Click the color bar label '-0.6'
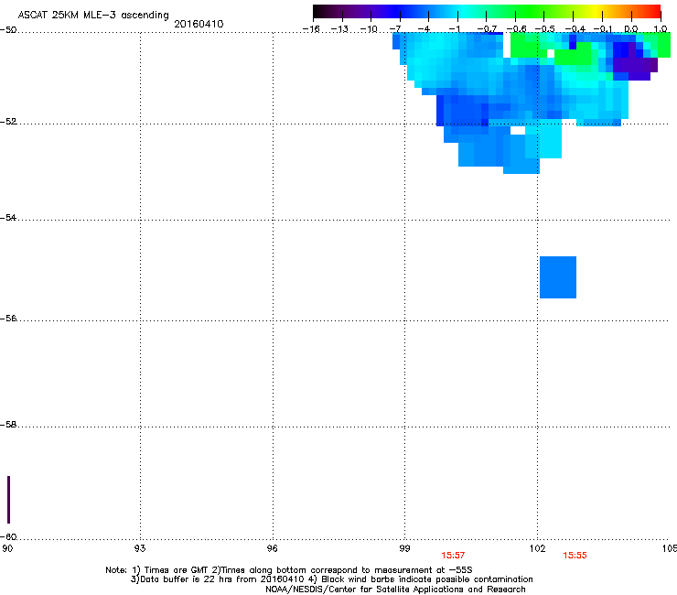Image resolution: width=677 pixels, height=595 pixels. [516, 29]
